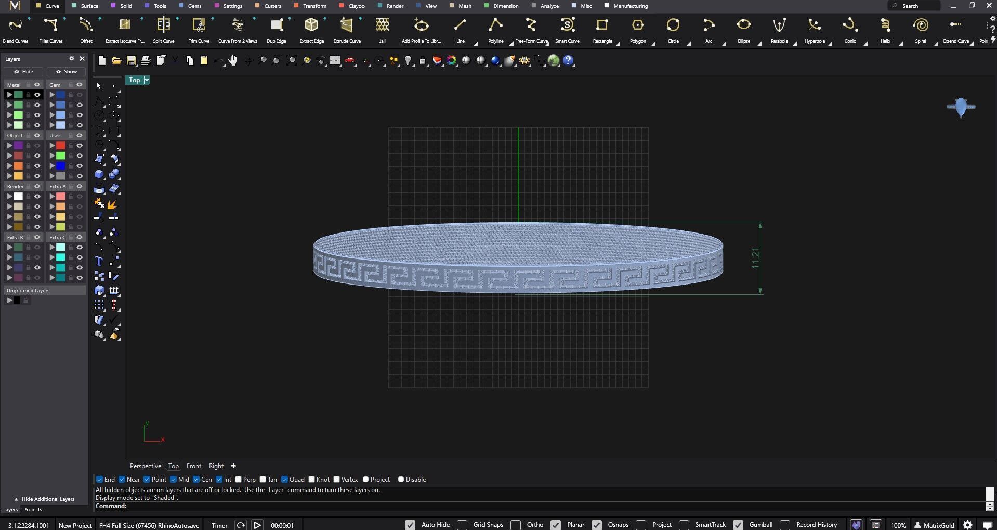The image size is (997, 530).
Task: Click the Save file icon
Action: click(x=132, y=61)
